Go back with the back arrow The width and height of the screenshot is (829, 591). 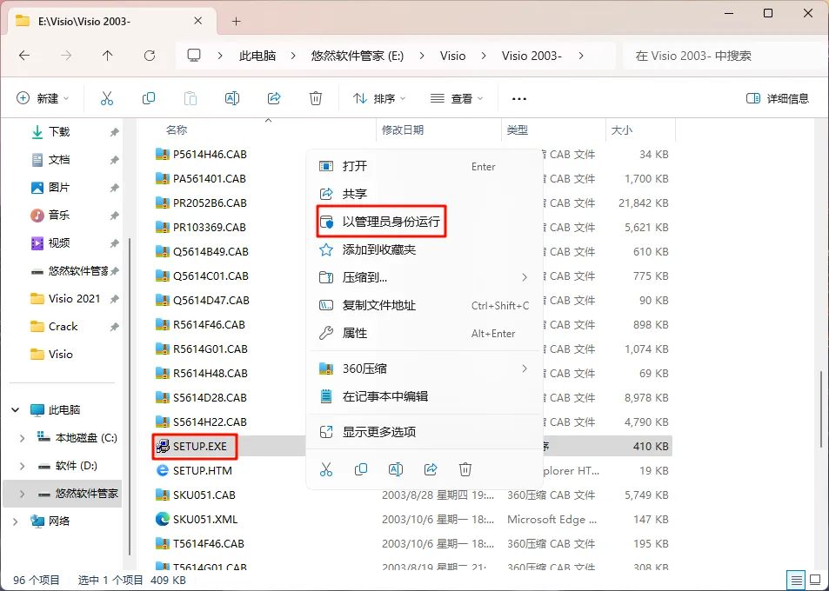[24, 56]
